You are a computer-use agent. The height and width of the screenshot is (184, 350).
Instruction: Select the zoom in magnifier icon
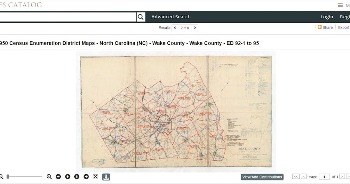point(49,176)
